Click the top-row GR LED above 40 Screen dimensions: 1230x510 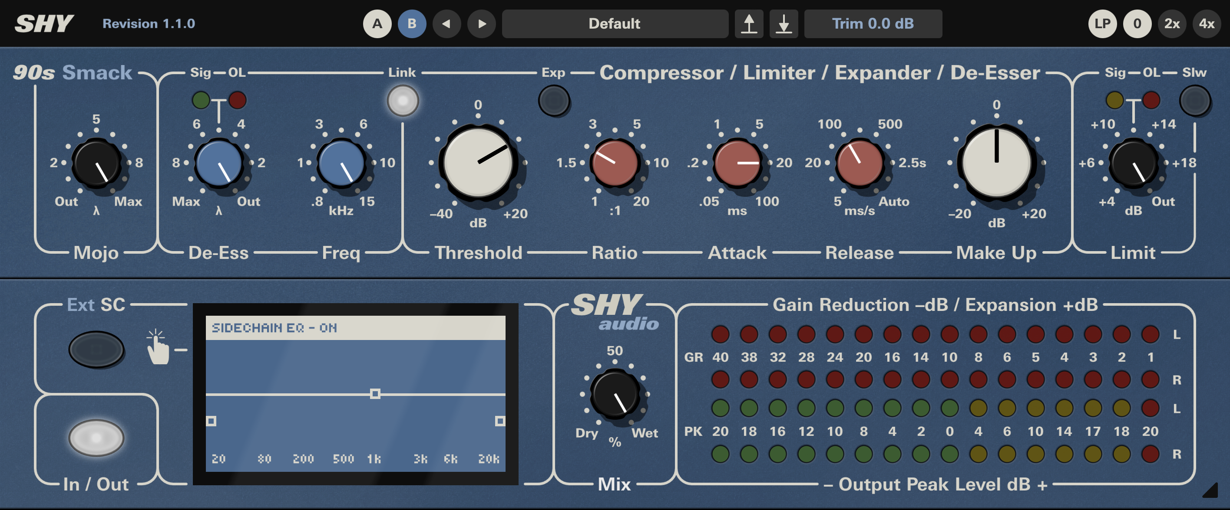(721, 334)
